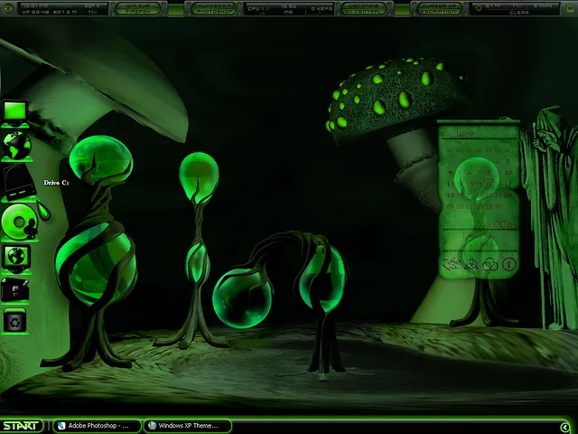Open the Recycle Bin dock icon
This screenshot has width=578, height=434.
(x=15, y=320)
